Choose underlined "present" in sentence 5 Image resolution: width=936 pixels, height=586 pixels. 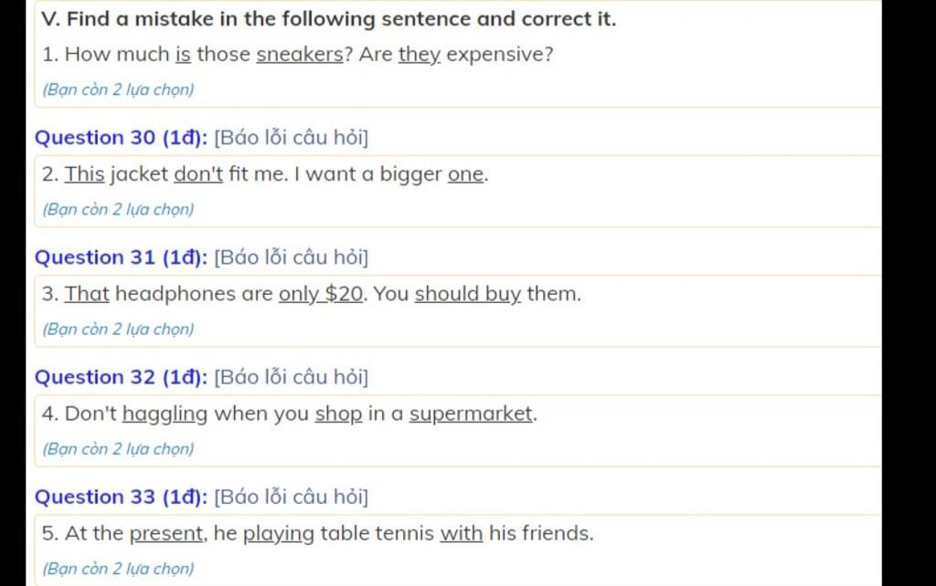(166, 534)
